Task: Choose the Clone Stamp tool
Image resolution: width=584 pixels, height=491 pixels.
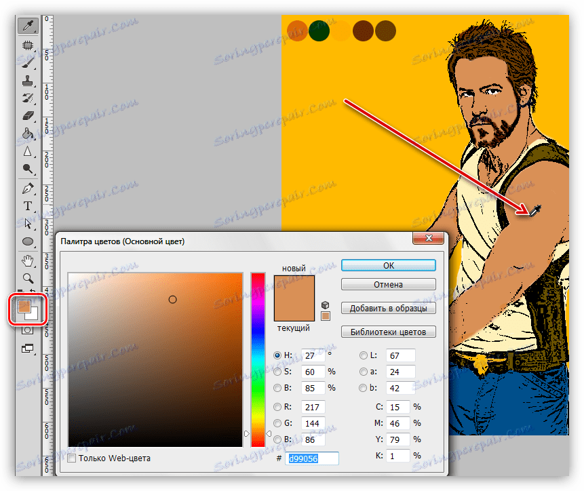Action: tap(28, 81)
